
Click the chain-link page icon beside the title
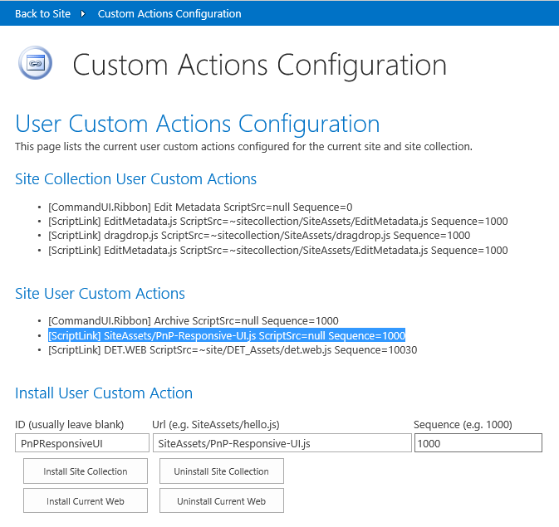(35, 63)
